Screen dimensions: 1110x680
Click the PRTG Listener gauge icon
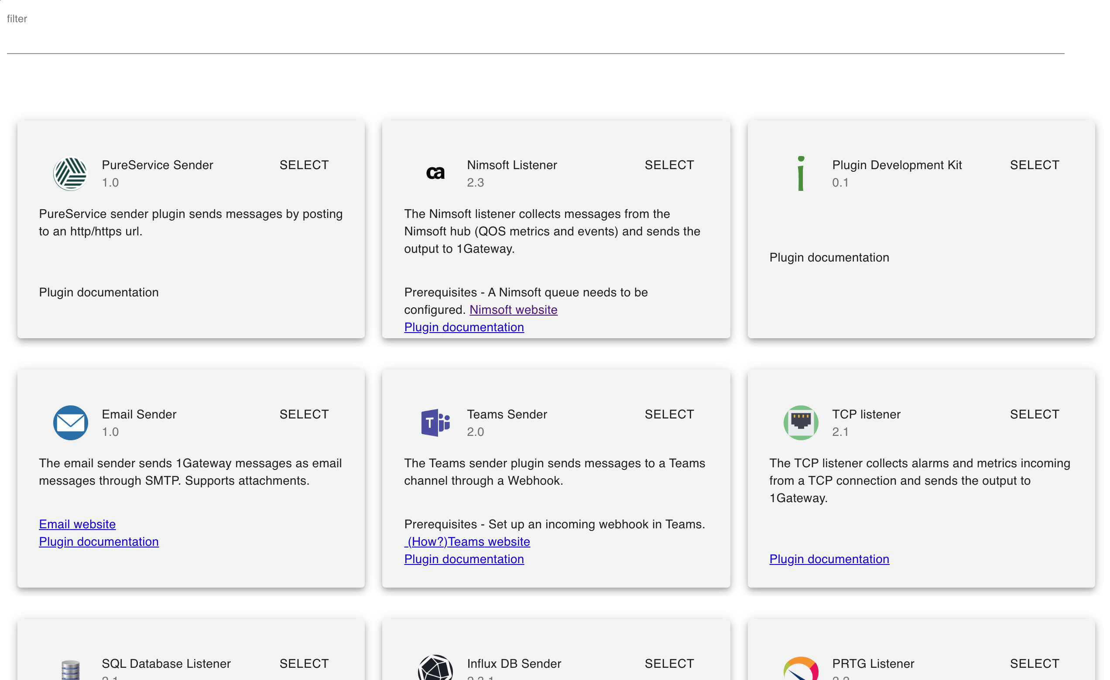click(x=801, y=669)
